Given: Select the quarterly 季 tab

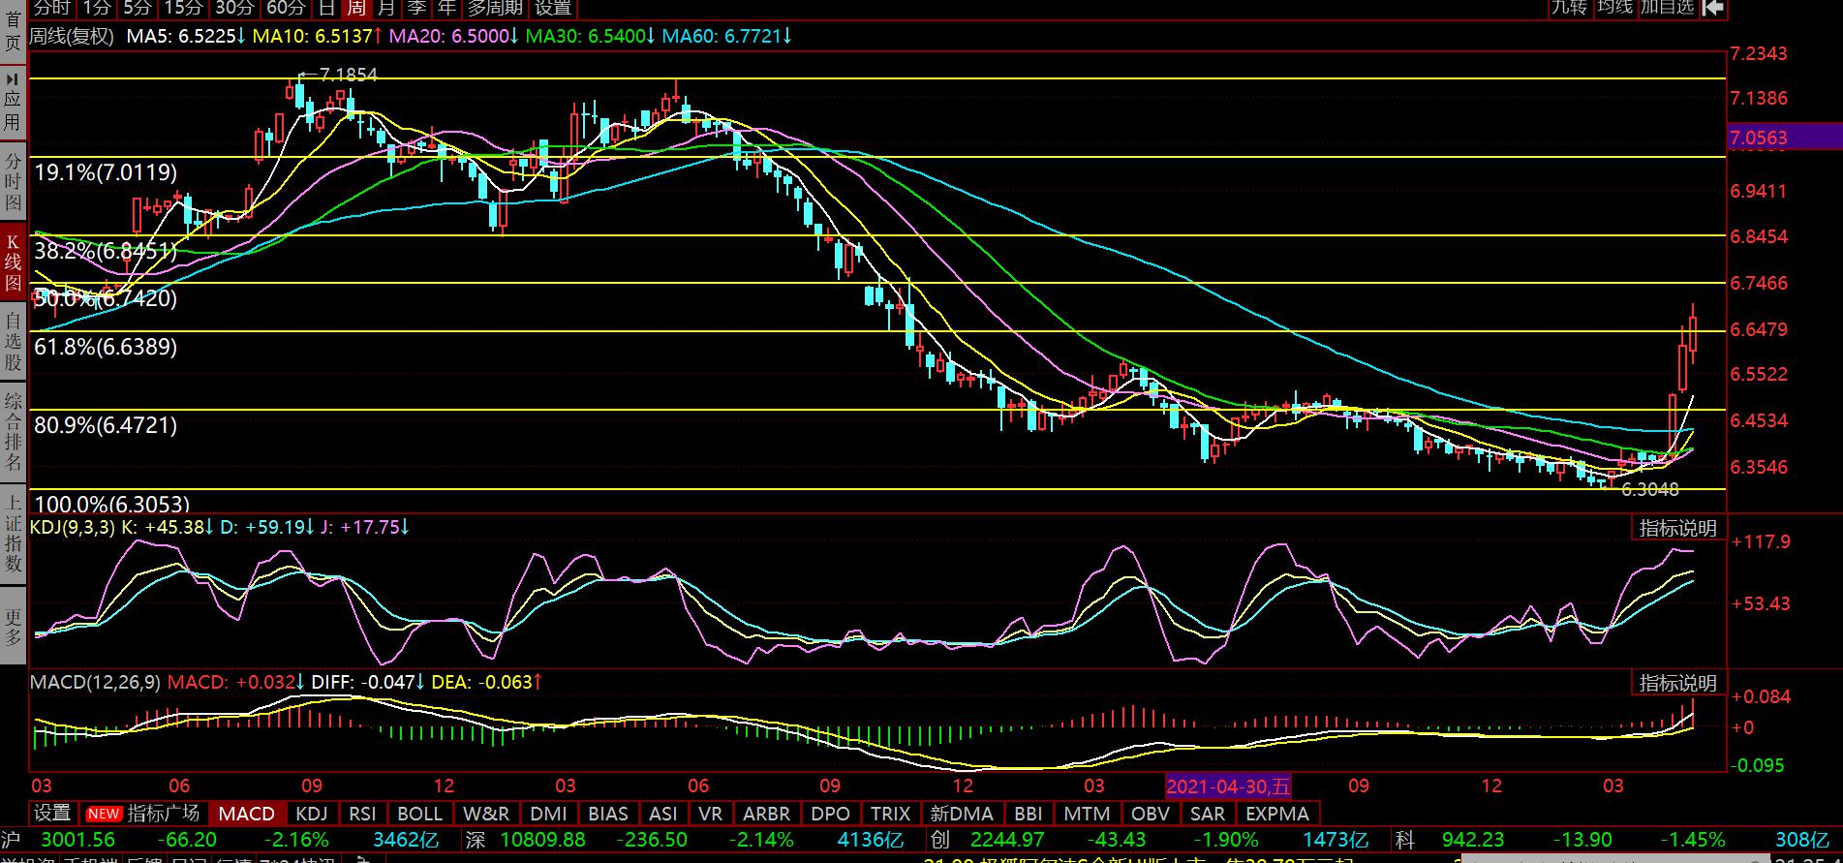Looking at the screenshot, I should point(416,8).
